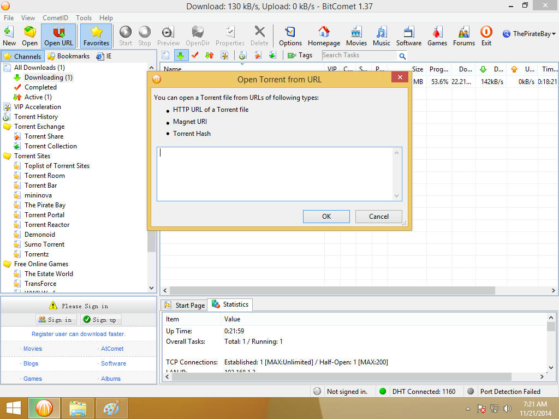This screenshot has height=419, width=559.
Task: Select the Open URL magnet toolbar button
Action: (58, 35)
